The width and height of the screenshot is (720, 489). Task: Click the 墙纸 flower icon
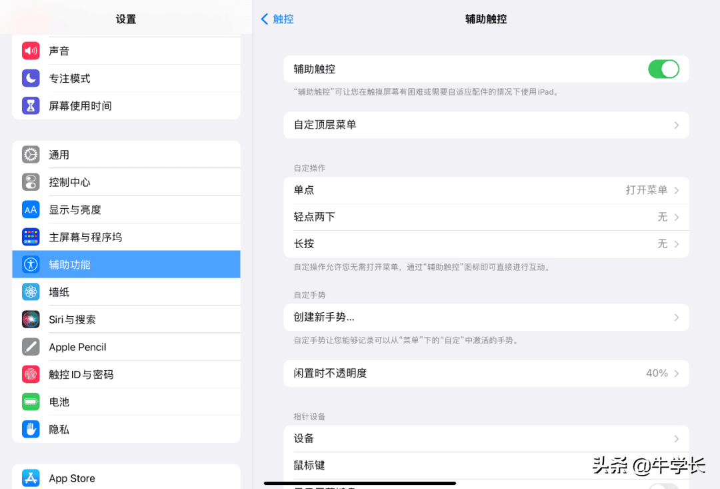point(31,292)
